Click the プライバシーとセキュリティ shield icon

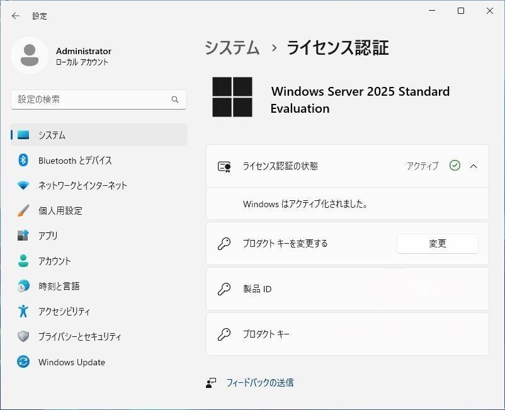click(23, 336)
